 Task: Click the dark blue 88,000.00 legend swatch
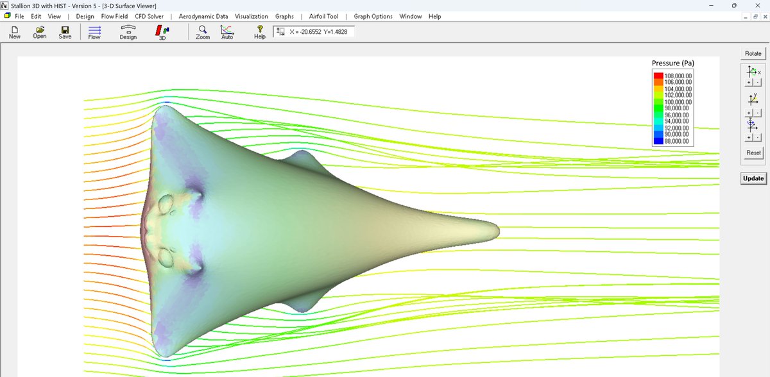coord(658,141)
